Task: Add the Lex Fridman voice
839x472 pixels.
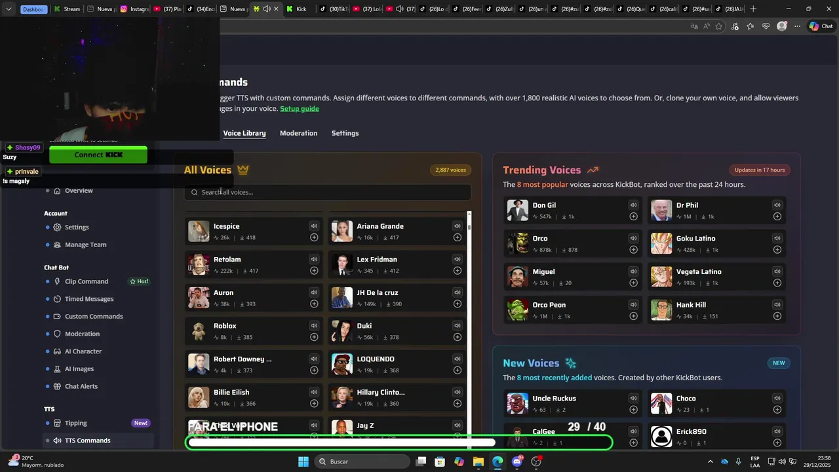Action: pos(458,271)
